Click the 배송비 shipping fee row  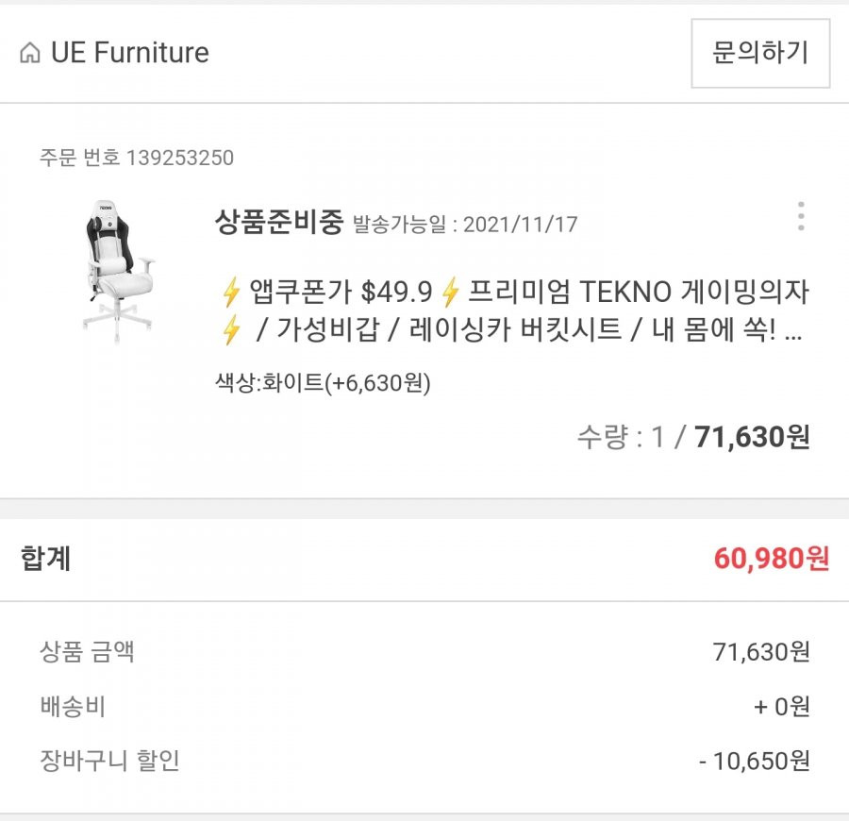(x=424, y=706)
